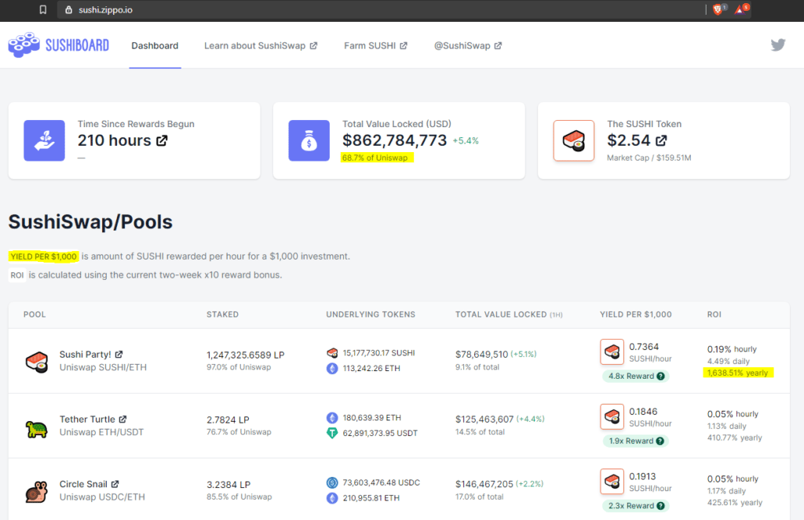The height and width of the screenshot is (520, 804).
Task: Click the browser bookmark icon
Action: click(43, 9)
